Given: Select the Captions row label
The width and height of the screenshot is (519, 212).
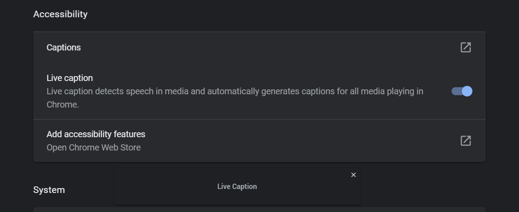Looking at the screenshot, I should [63, 47].
